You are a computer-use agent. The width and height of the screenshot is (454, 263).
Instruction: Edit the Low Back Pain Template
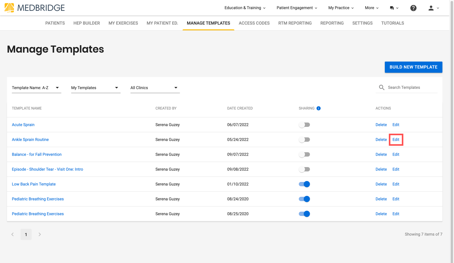tap(396, 184)
